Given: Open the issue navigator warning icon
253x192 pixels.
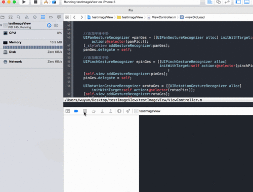Looking at the screenshot, I should (x=27, y=17).
